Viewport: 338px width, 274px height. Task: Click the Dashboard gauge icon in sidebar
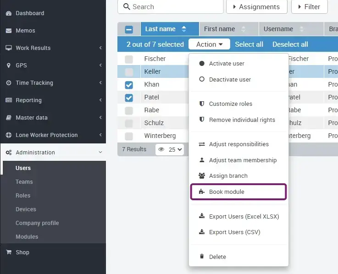click(x=8, y=13)
